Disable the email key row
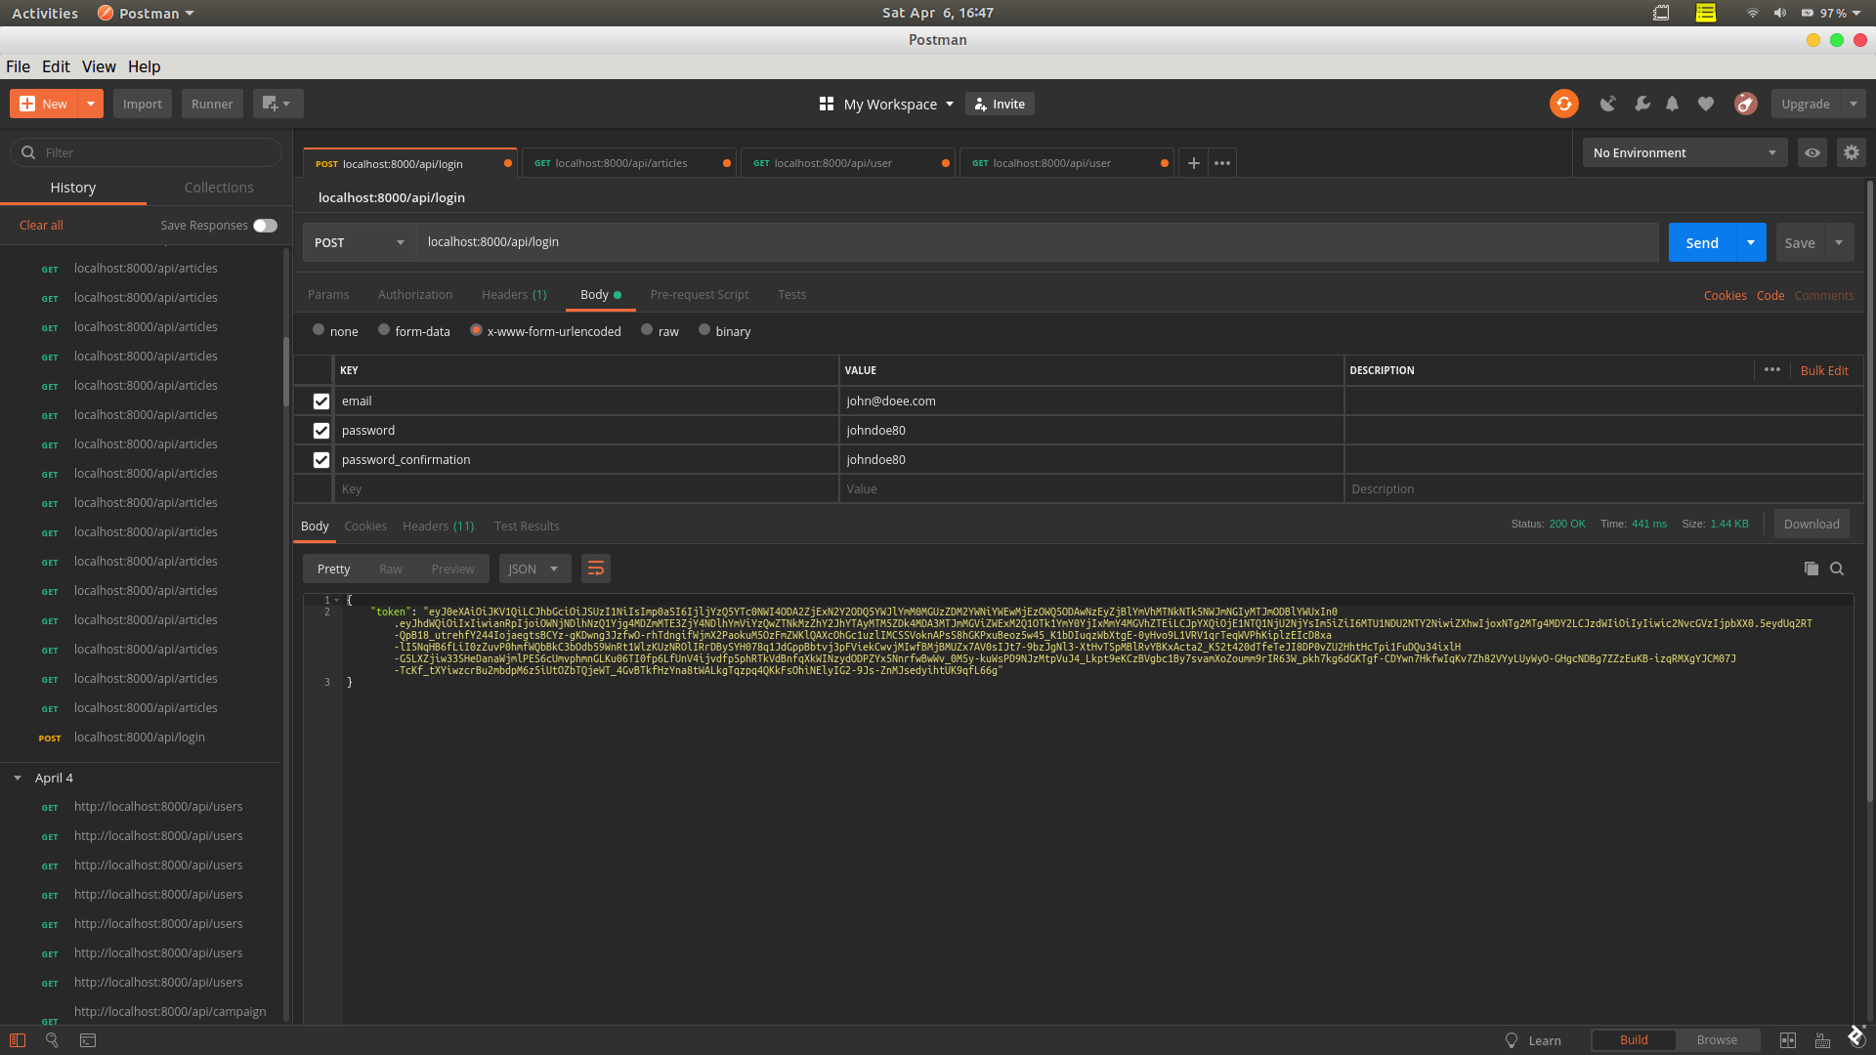 (320, 401)
